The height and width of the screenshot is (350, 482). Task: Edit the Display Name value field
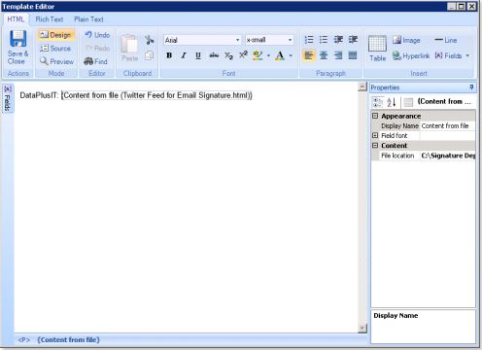click(447, 125)
